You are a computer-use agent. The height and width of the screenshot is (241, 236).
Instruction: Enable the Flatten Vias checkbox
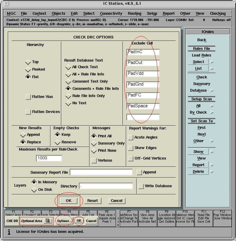pyautogui.click(x=28, y=97)
